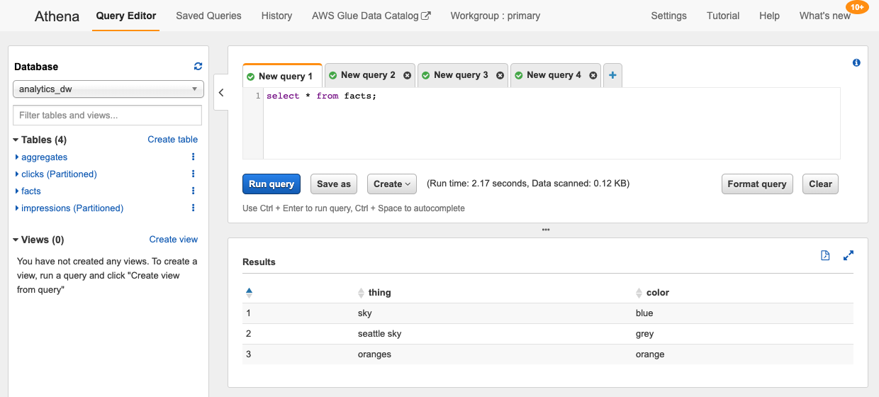Click the 'blue' color cell
Viewport: 879px width, 397px height.
[x=644, y=313]
